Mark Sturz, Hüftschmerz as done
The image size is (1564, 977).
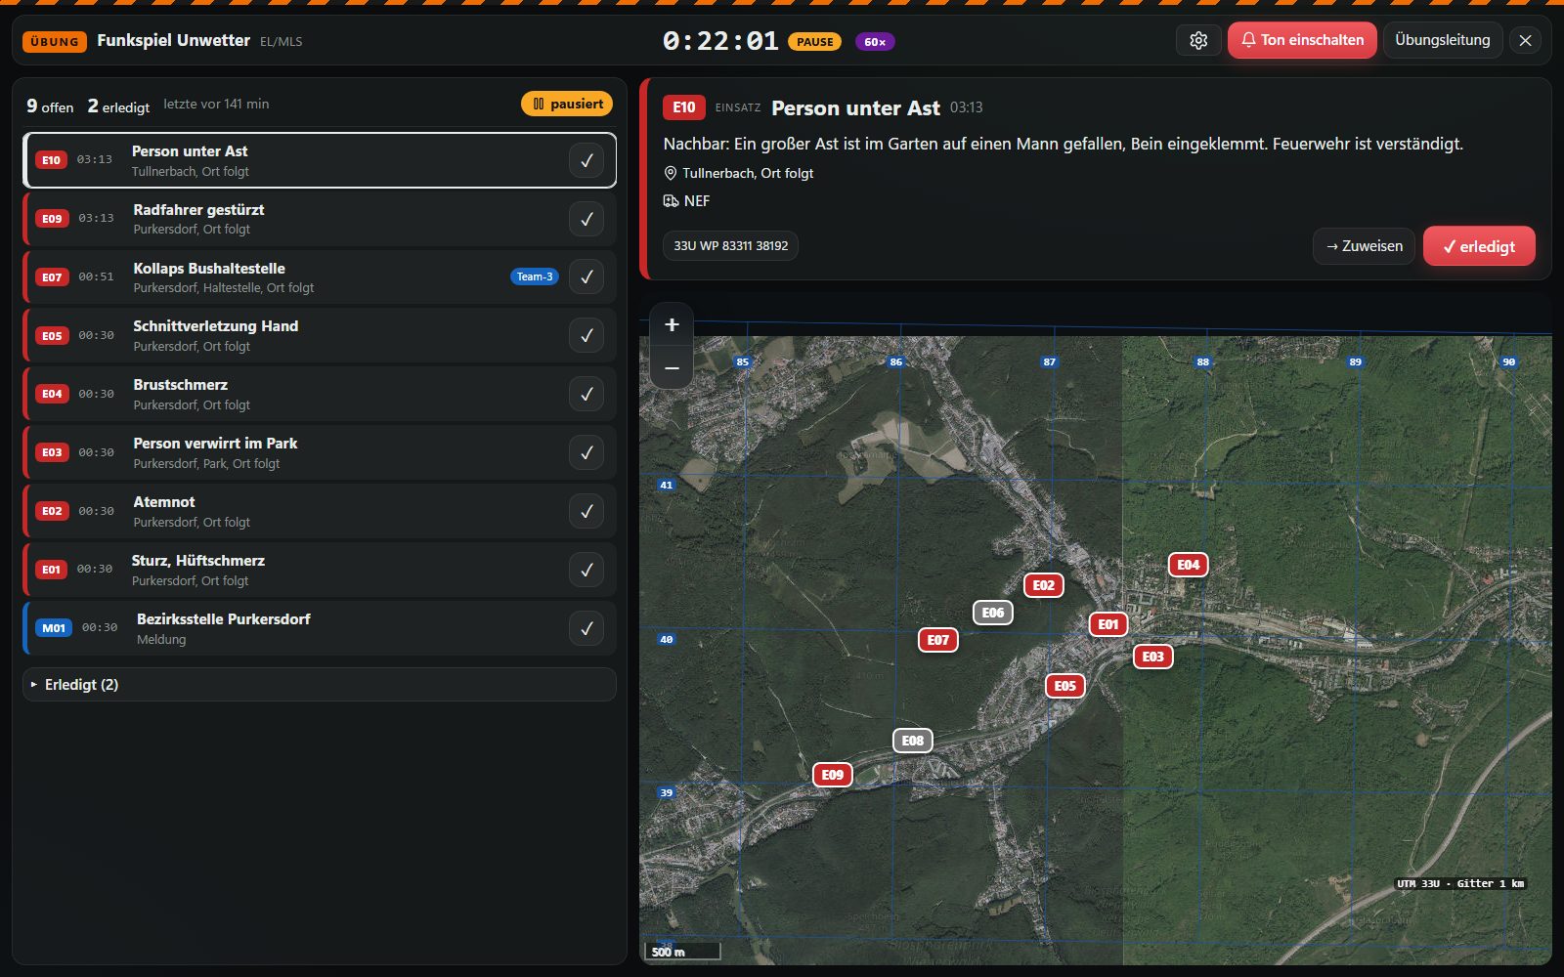[x=586, y=570]
